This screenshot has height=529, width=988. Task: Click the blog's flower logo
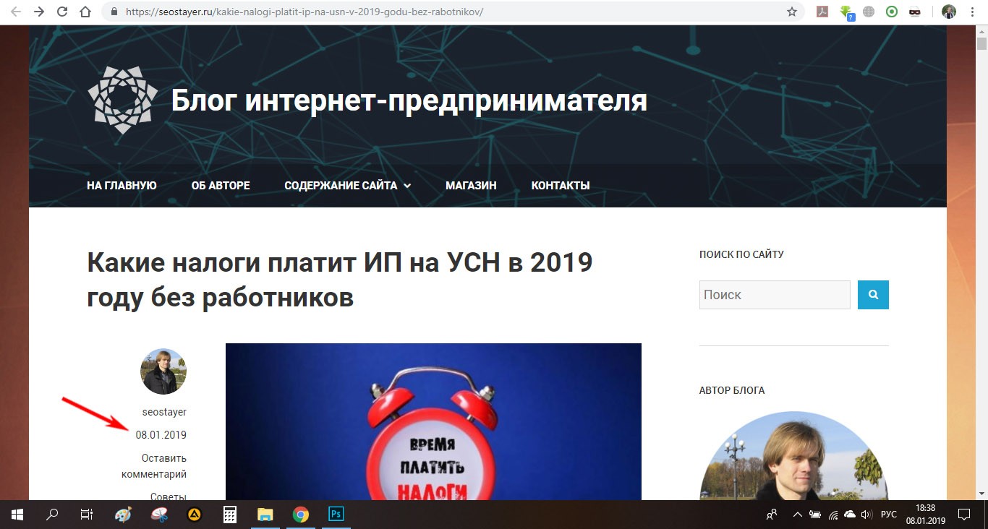pyautogui.click(x=123, y=100)
